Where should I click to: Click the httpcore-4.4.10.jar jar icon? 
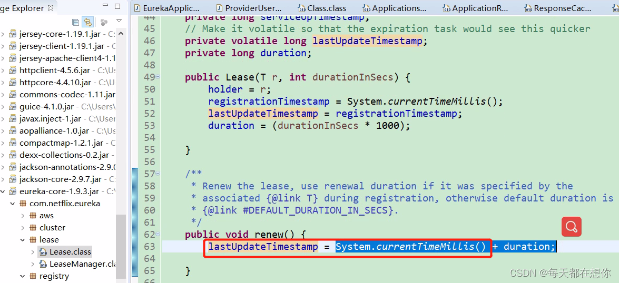[13, 83]
